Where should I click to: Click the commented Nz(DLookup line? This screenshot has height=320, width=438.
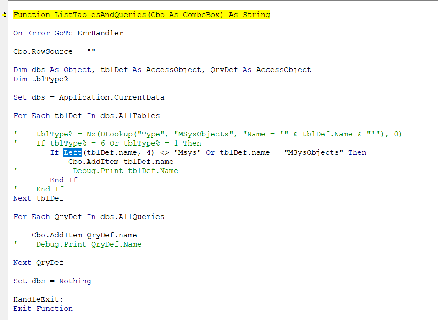[x=208, y=134]
